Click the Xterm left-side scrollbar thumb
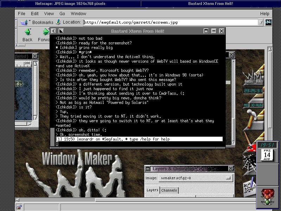The height and width of the screenshot is (211, 281). click(52, 137)
